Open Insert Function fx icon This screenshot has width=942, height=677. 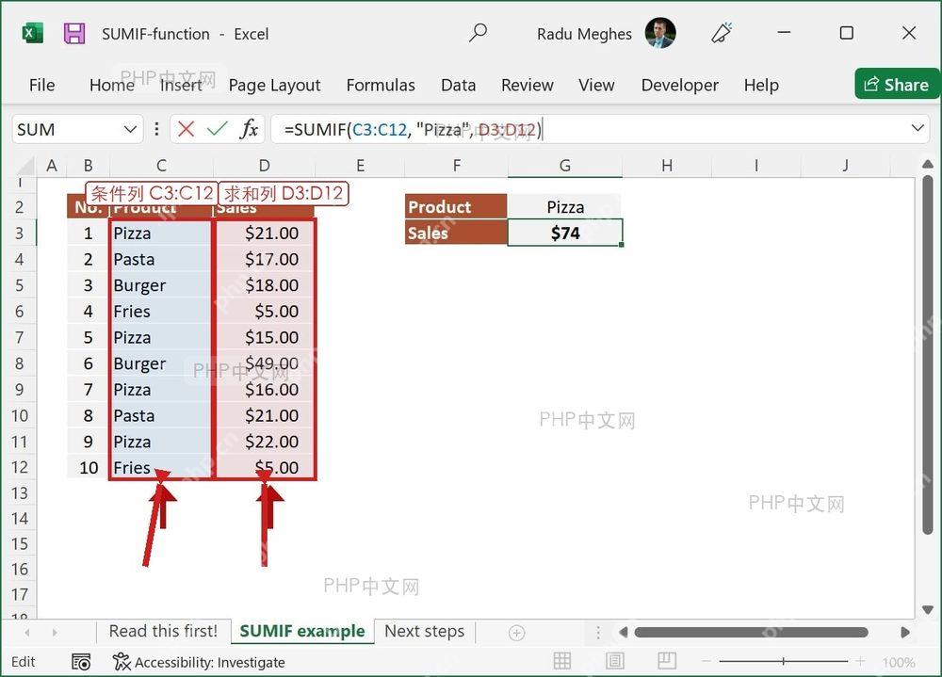(249, 129)
